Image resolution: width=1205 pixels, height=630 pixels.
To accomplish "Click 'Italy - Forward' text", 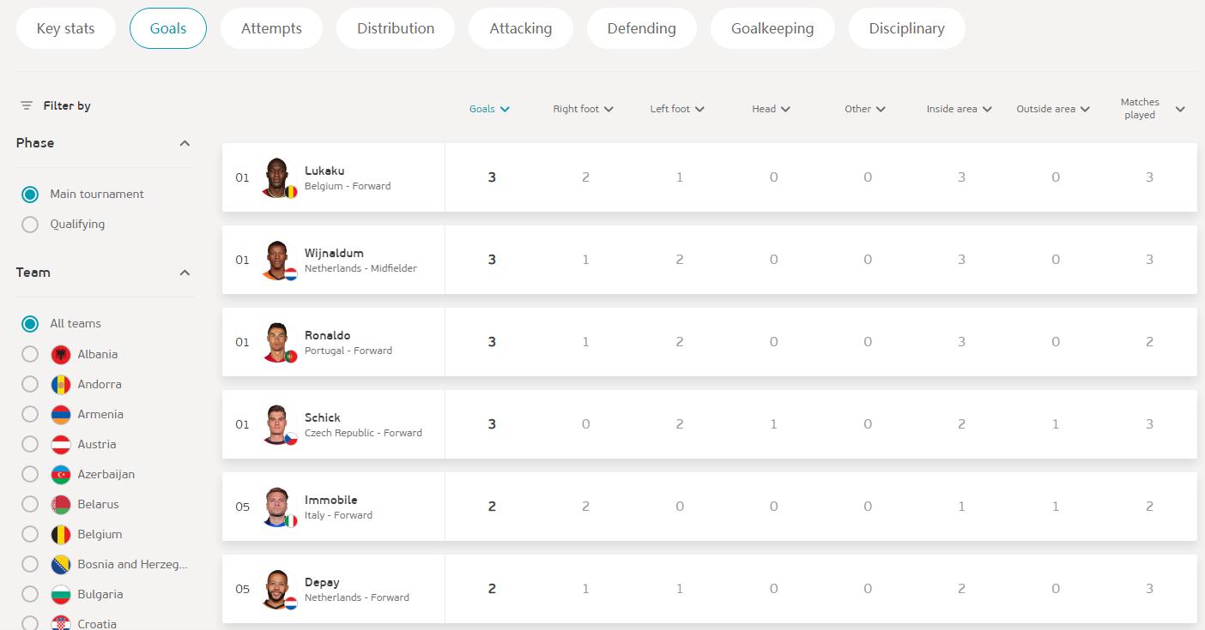I will 338,515.
